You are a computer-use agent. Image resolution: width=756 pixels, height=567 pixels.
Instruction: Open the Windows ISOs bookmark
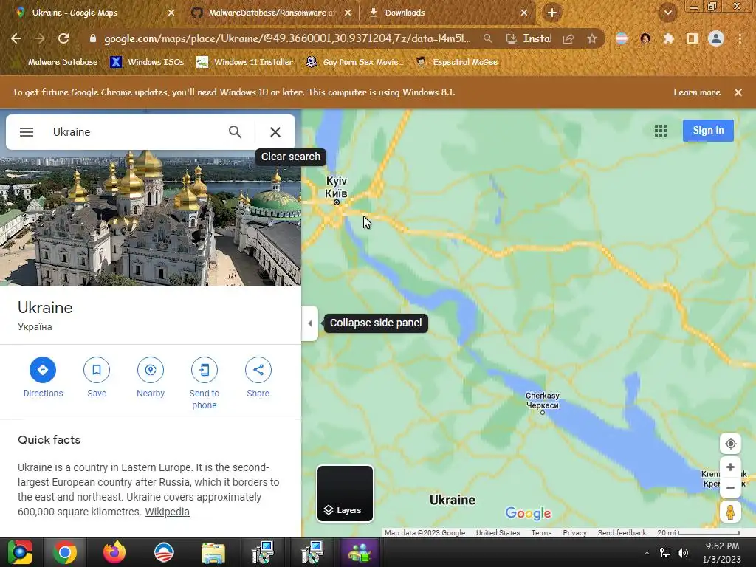[148, 62]
